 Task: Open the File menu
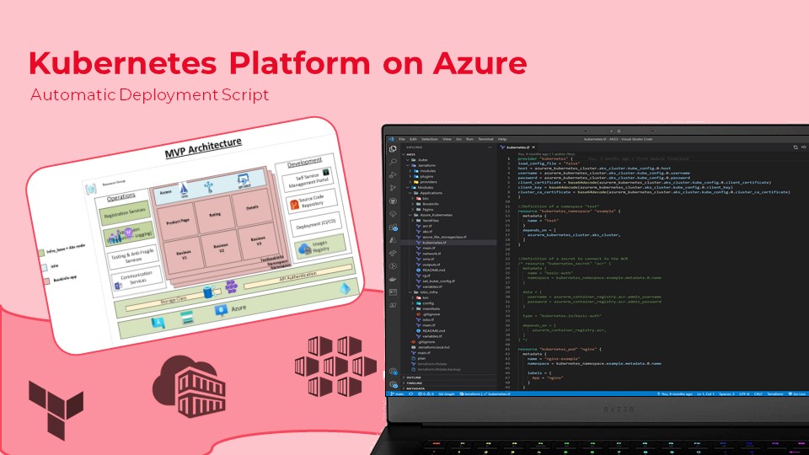click(401, 139)
